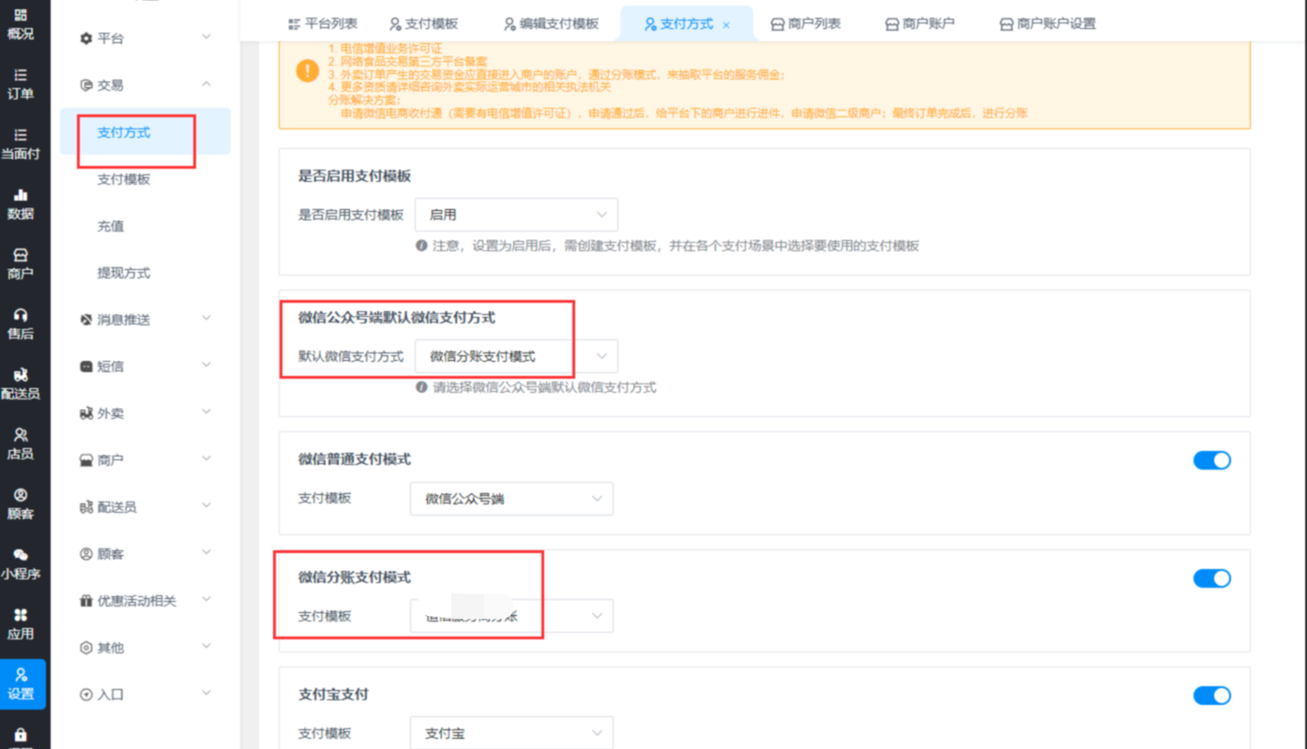Expand the 消息推送 menu chevron

tap(206, 319)
